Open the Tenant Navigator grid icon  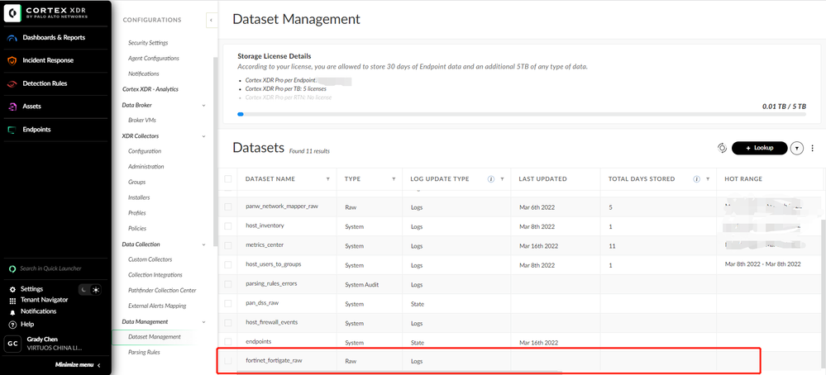(12, 301)
